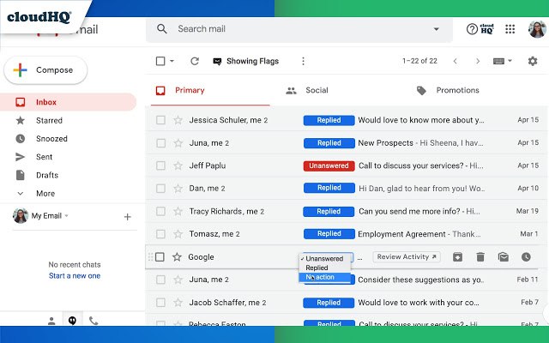
Task: Switch to the Social tab
Action: pyautogui.click(x=317, y=90)
